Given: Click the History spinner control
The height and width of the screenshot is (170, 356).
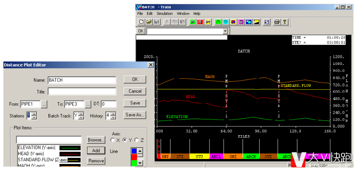Looking at the screenshot, I should tap(111, 116).
